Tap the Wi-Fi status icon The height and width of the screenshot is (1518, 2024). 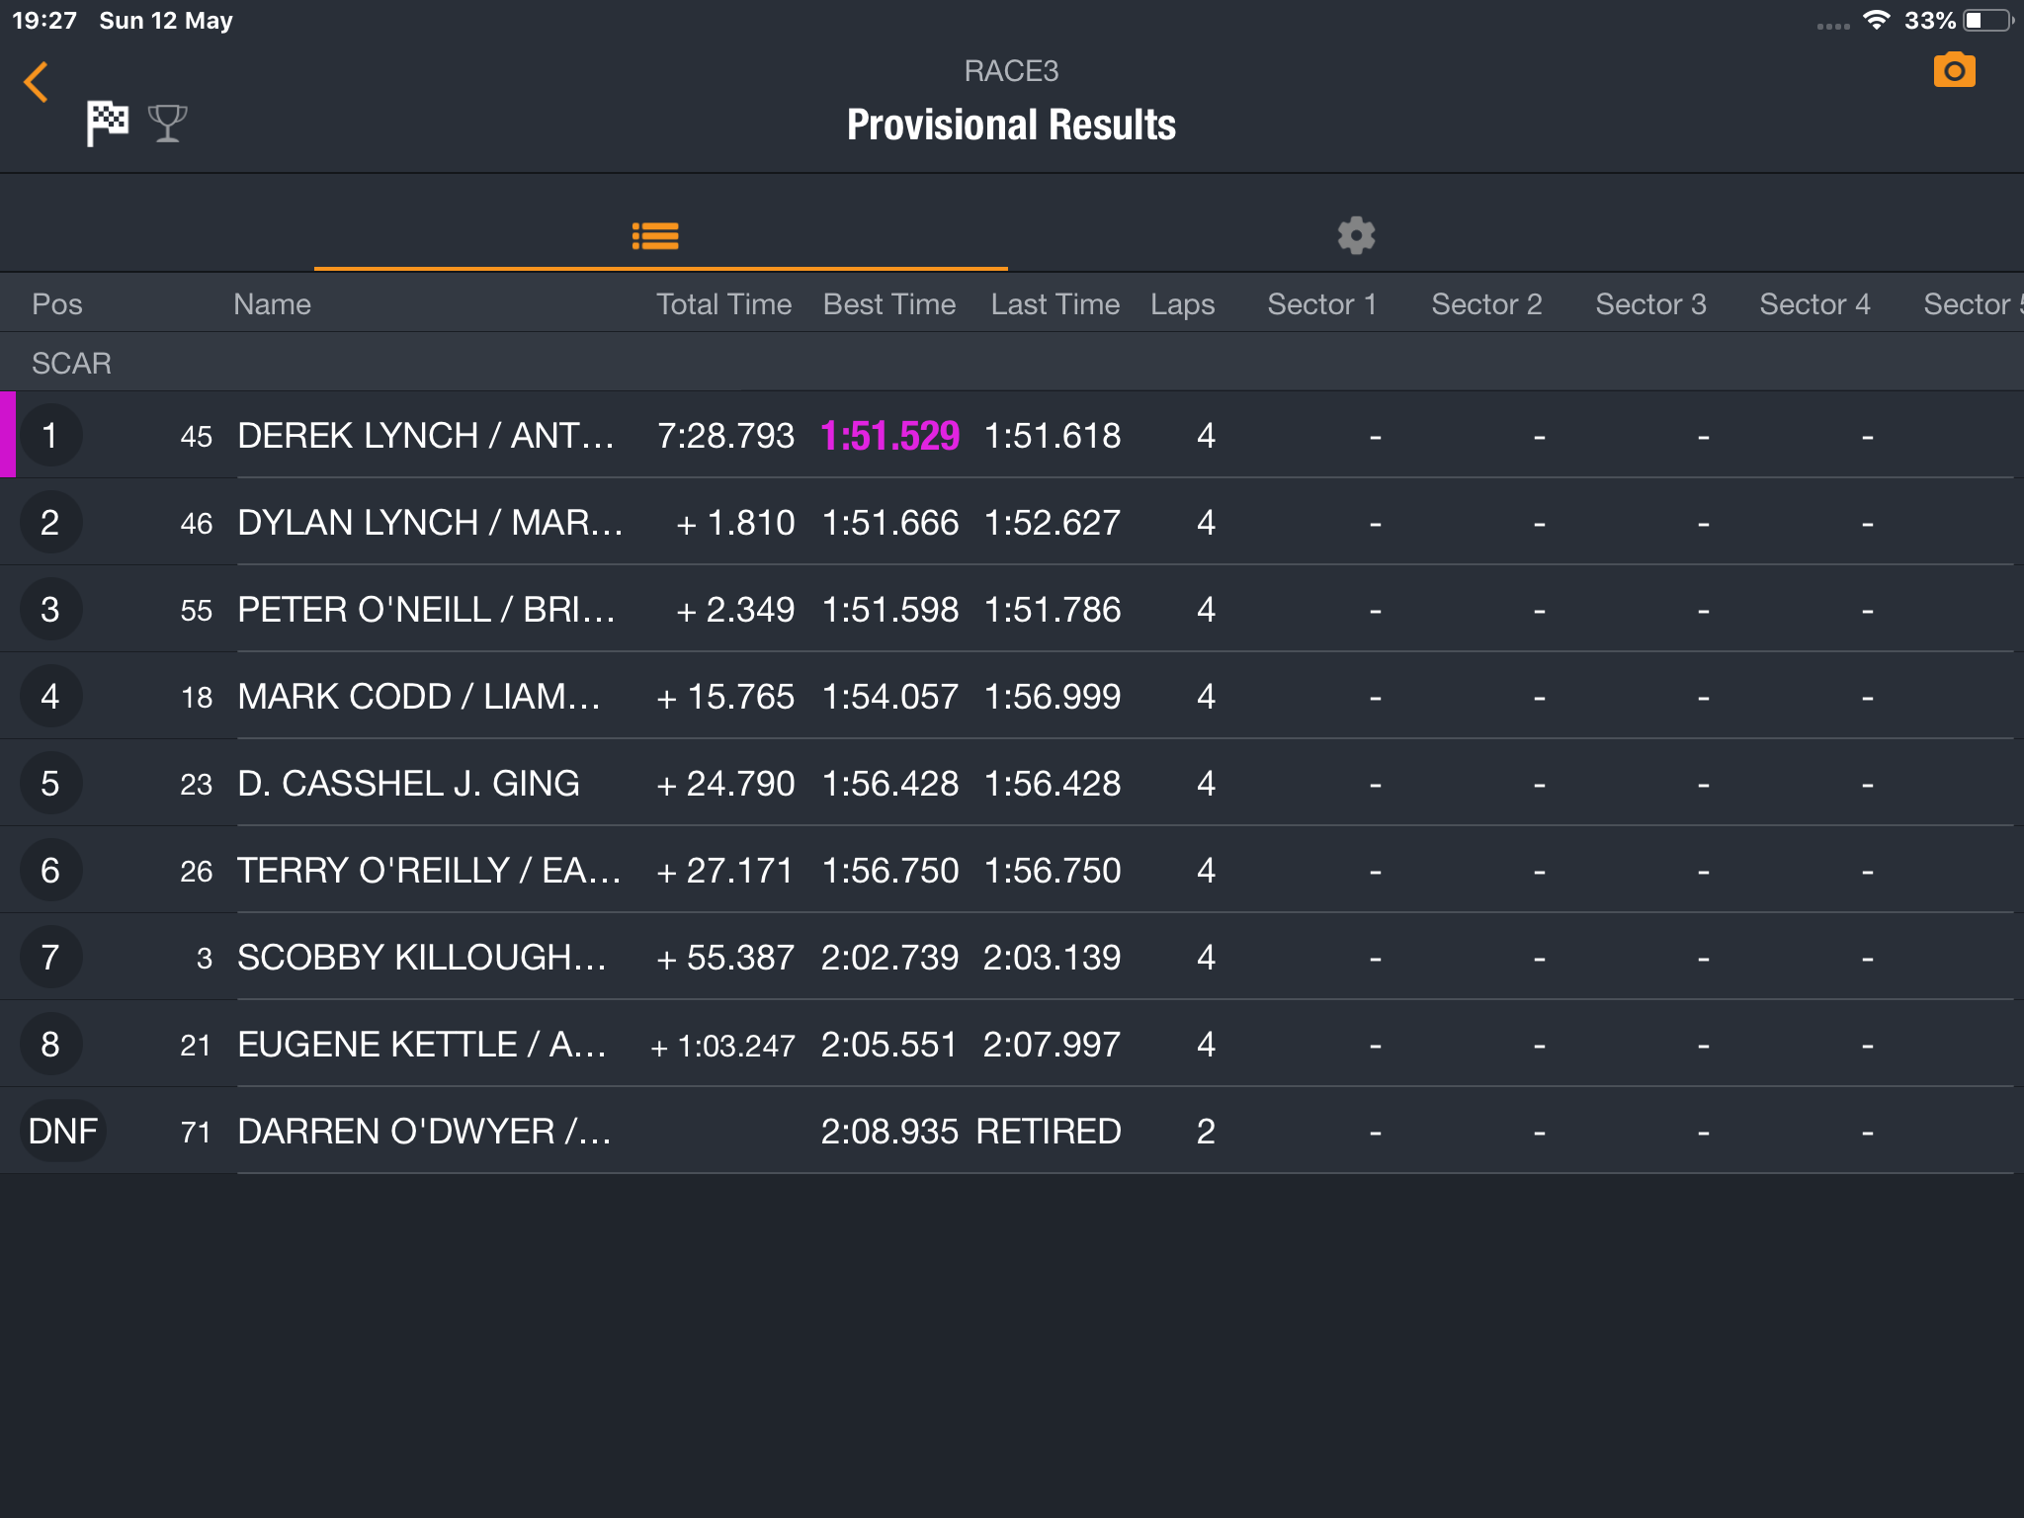(1876, 20)
